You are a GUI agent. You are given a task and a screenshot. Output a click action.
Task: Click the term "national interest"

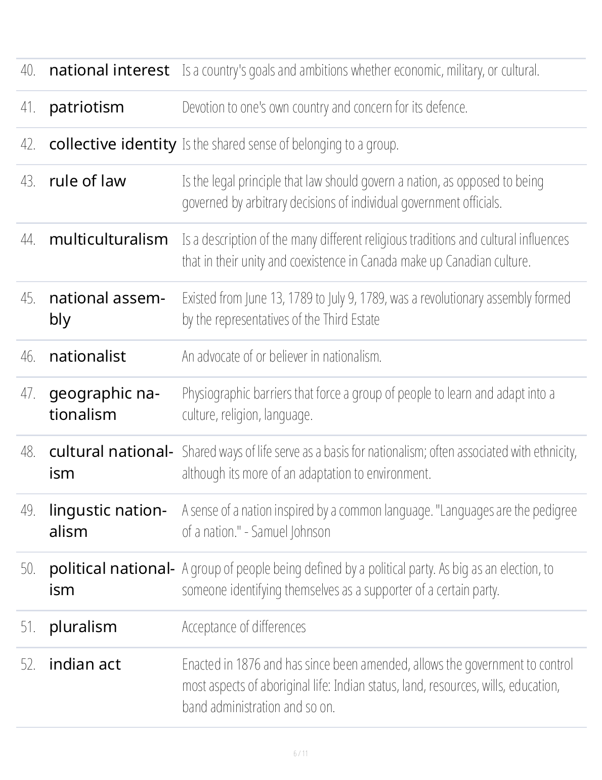pos(109,70)
